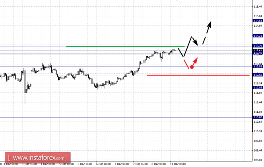Select the 110.80 level label
This screenshot has width=264, height=167.
[x=258, y=117]
